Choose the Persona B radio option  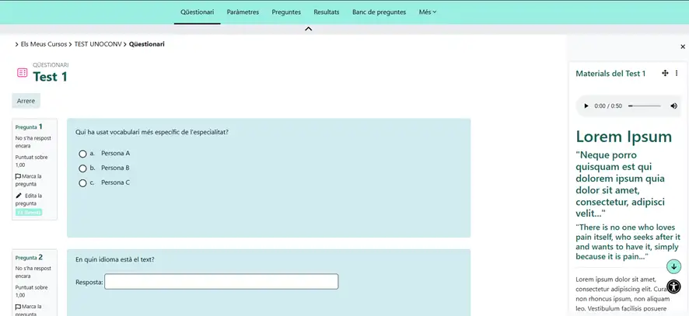click(x=82, y=168)
